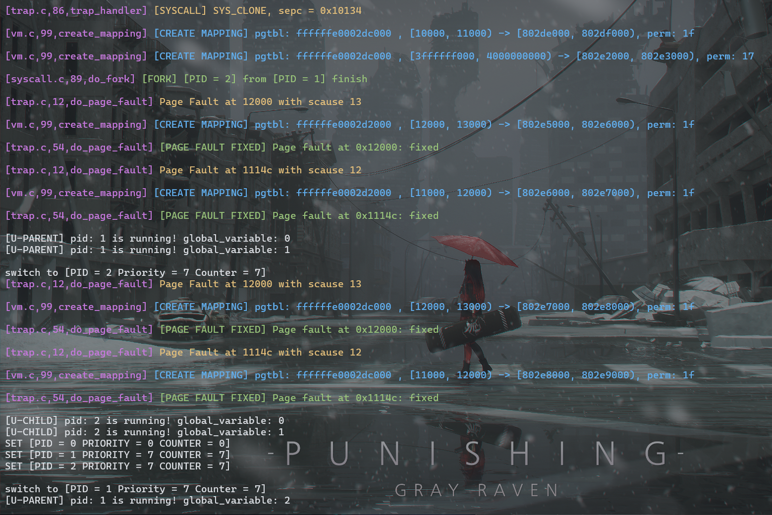Click "[U-CHILD] pid: 2 is running! global_variable: 0"

point(145,420)
